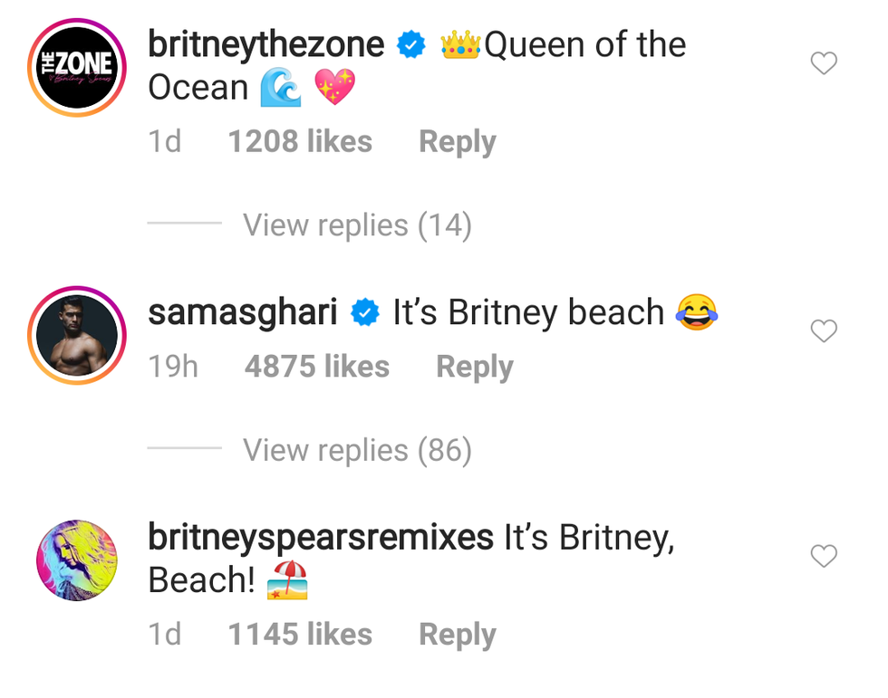Reply to samasghari's Britney beach comment

pos(474,367)
